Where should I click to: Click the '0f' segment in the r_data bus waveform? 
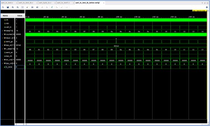point(166,49)
